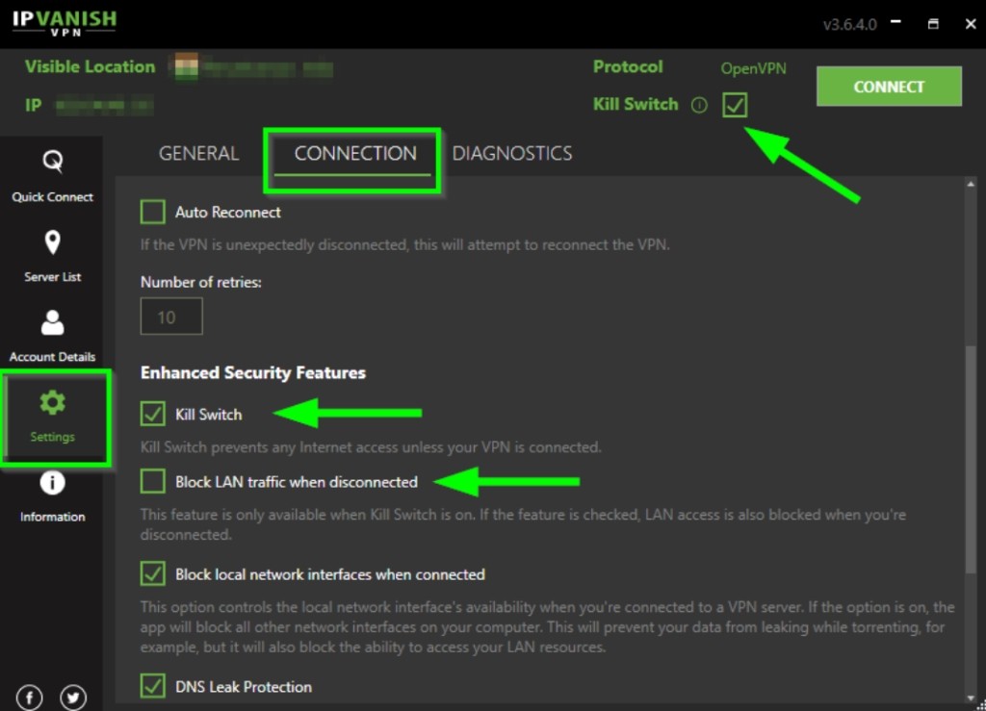This screenshot has width=986, height=711.
Task: Click the Twitter icon at bottom left
Action: pyautogui.click(x=73, y=698)
